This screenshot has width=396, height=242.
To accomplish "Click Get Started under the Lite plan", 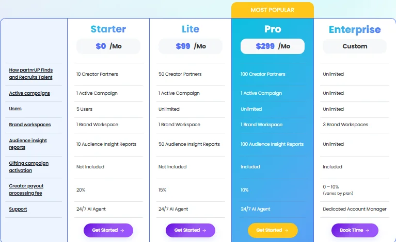I will coord(191,230).
